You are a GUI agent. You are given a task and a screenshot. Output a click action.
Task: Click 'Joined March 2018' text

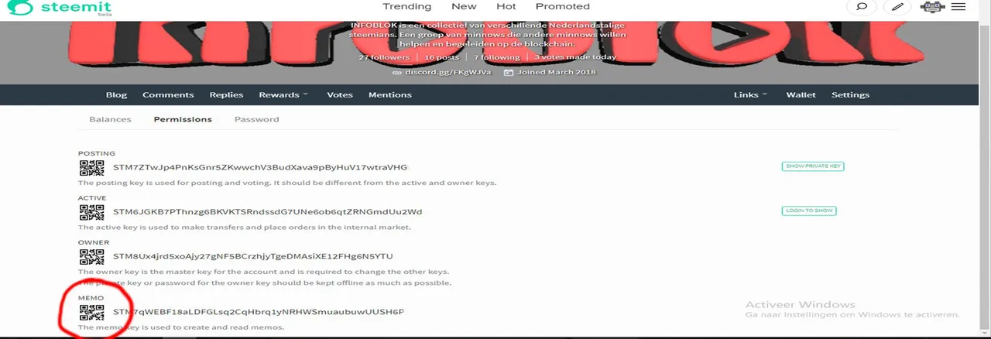[x=556, y=73]
